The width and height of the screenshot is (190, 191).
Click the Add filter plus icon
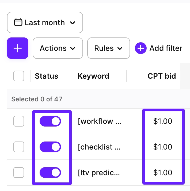[141, 48]
